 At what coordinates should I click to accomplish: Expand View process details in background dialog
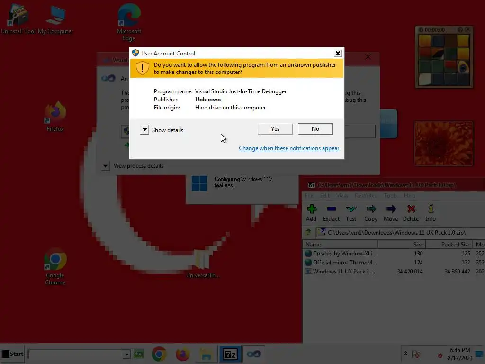tap(105, 166)
